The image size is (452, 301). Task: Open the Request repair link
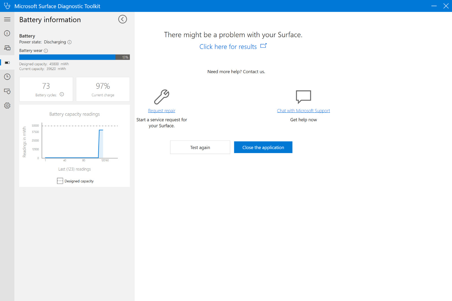(x=162, y=111)
